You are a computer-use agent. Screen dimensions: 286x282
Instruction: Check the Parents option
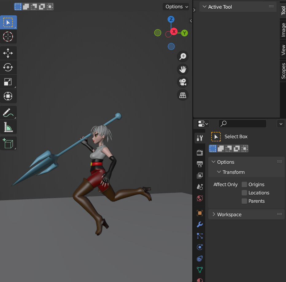244,201
